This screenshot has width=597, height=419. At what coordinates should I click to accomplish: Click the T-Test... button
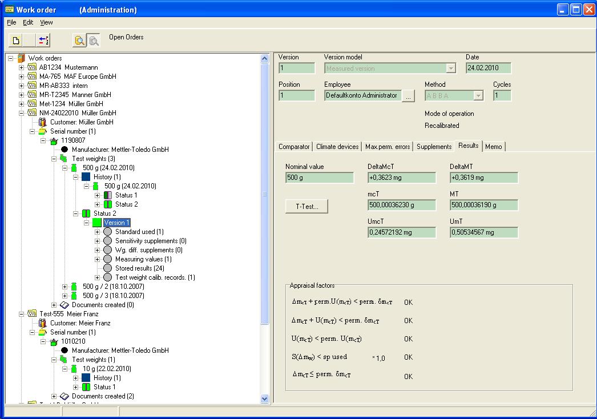point(306,207)
